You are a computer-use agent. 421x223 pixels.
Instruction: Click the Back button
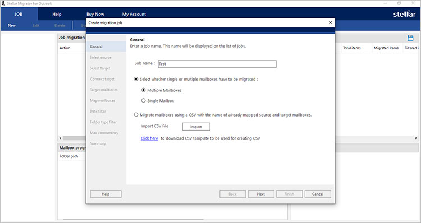232,194
